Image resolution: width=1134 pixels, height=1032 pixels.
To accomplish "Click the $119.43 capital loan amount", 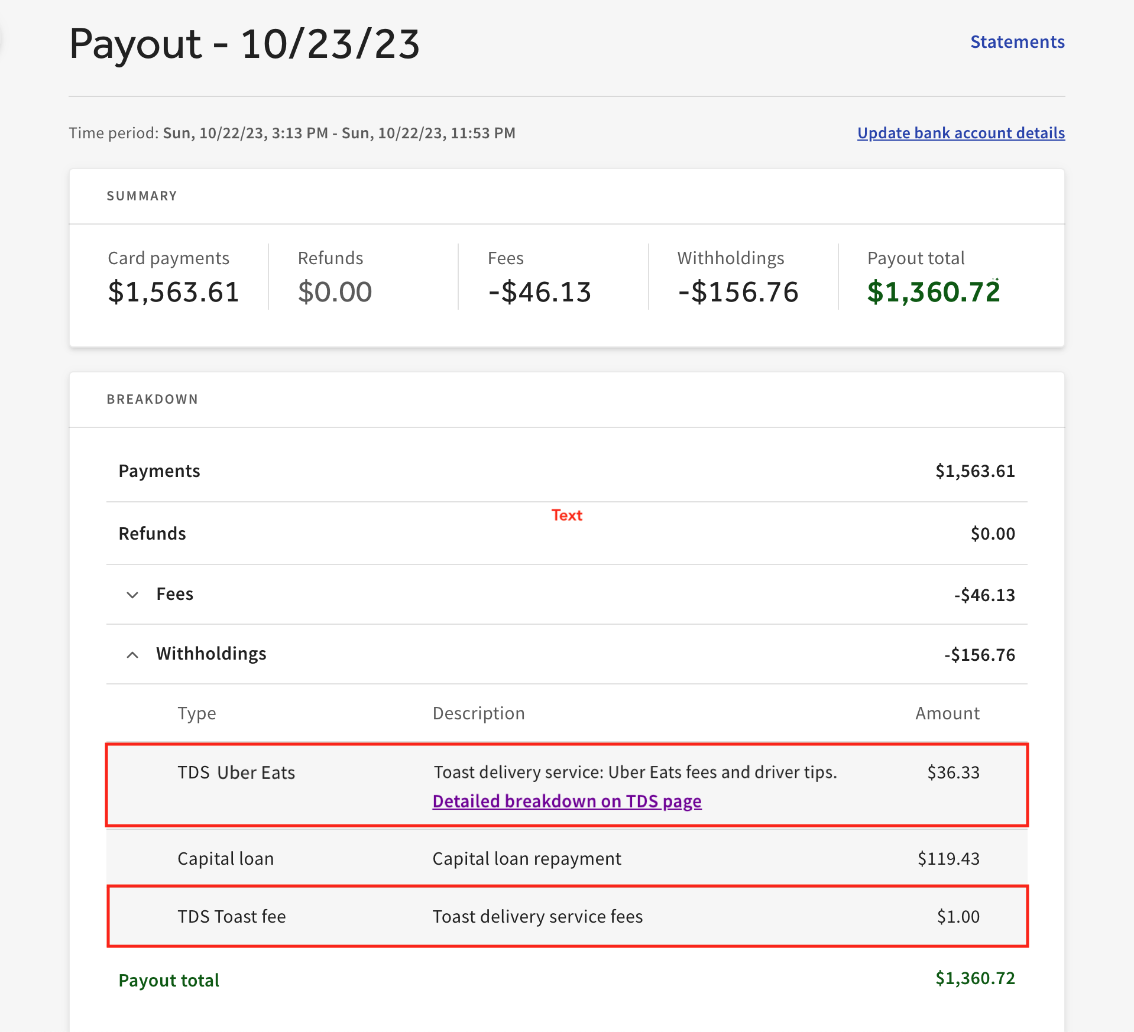I will (x=948, y=858).
